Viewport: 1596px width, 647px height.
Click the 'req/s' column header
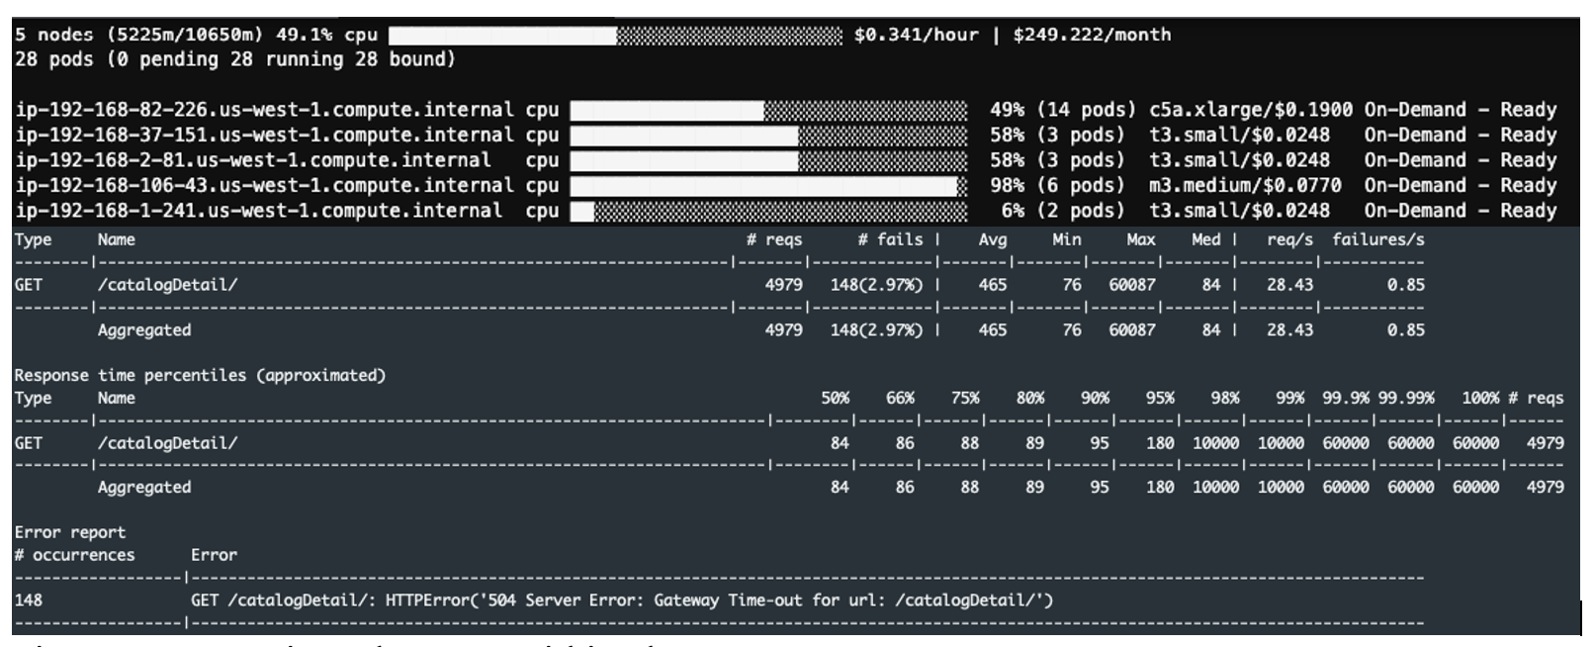1289,239
